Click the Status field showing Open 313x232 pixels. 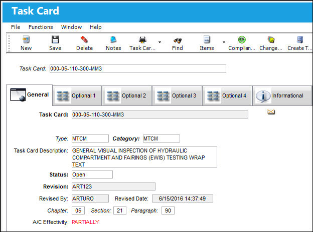[x=92, y=174]
